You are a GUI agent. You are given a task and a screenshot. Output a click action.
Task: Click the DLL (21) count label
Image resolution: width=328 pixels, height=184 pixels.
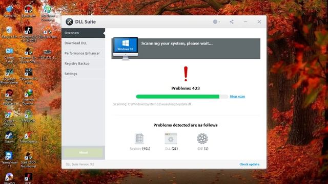click(x=171, y=149)
